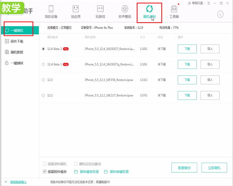Enable the 保留资料刷机 checkbox
Screen dimensions: 233x186
pos(44,164)
